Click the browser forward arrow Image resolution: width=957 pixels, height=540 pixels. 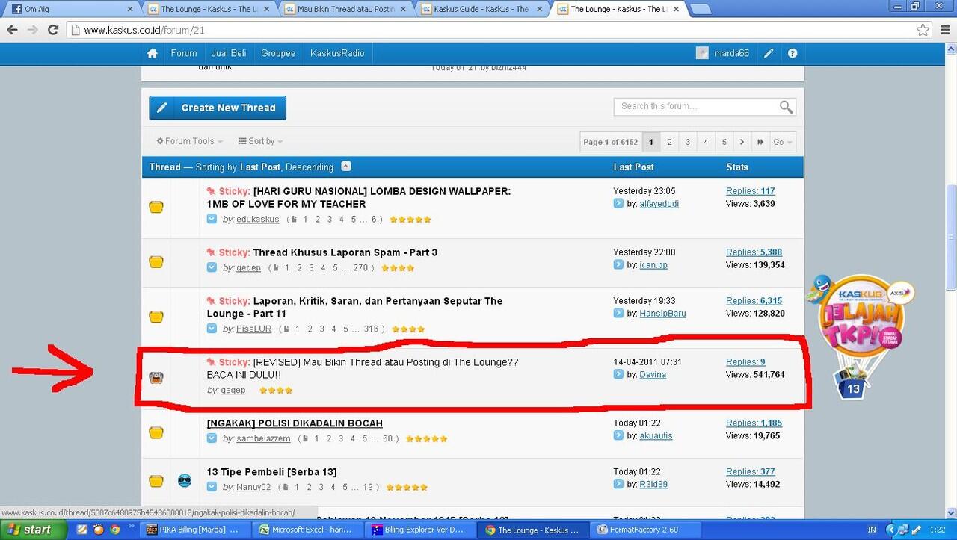click(x=33, y=31)
